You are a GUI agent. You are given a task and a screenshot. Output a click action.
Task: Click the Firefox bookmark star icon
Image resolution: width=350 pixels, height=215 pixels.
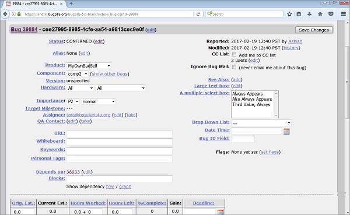coord(289,14)
